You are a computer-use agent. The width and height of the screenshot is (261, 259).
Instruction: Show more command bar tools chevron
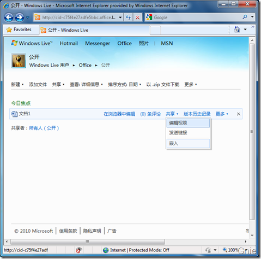[x=253, y=27]
